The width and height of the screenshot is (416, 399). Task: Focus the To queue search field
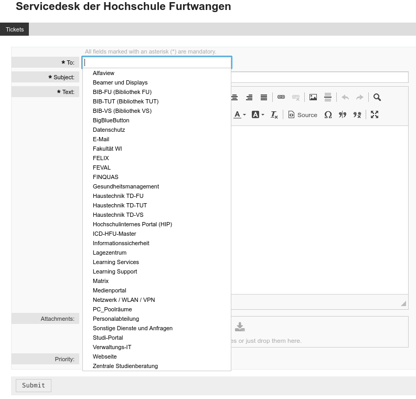pos(157,62)
